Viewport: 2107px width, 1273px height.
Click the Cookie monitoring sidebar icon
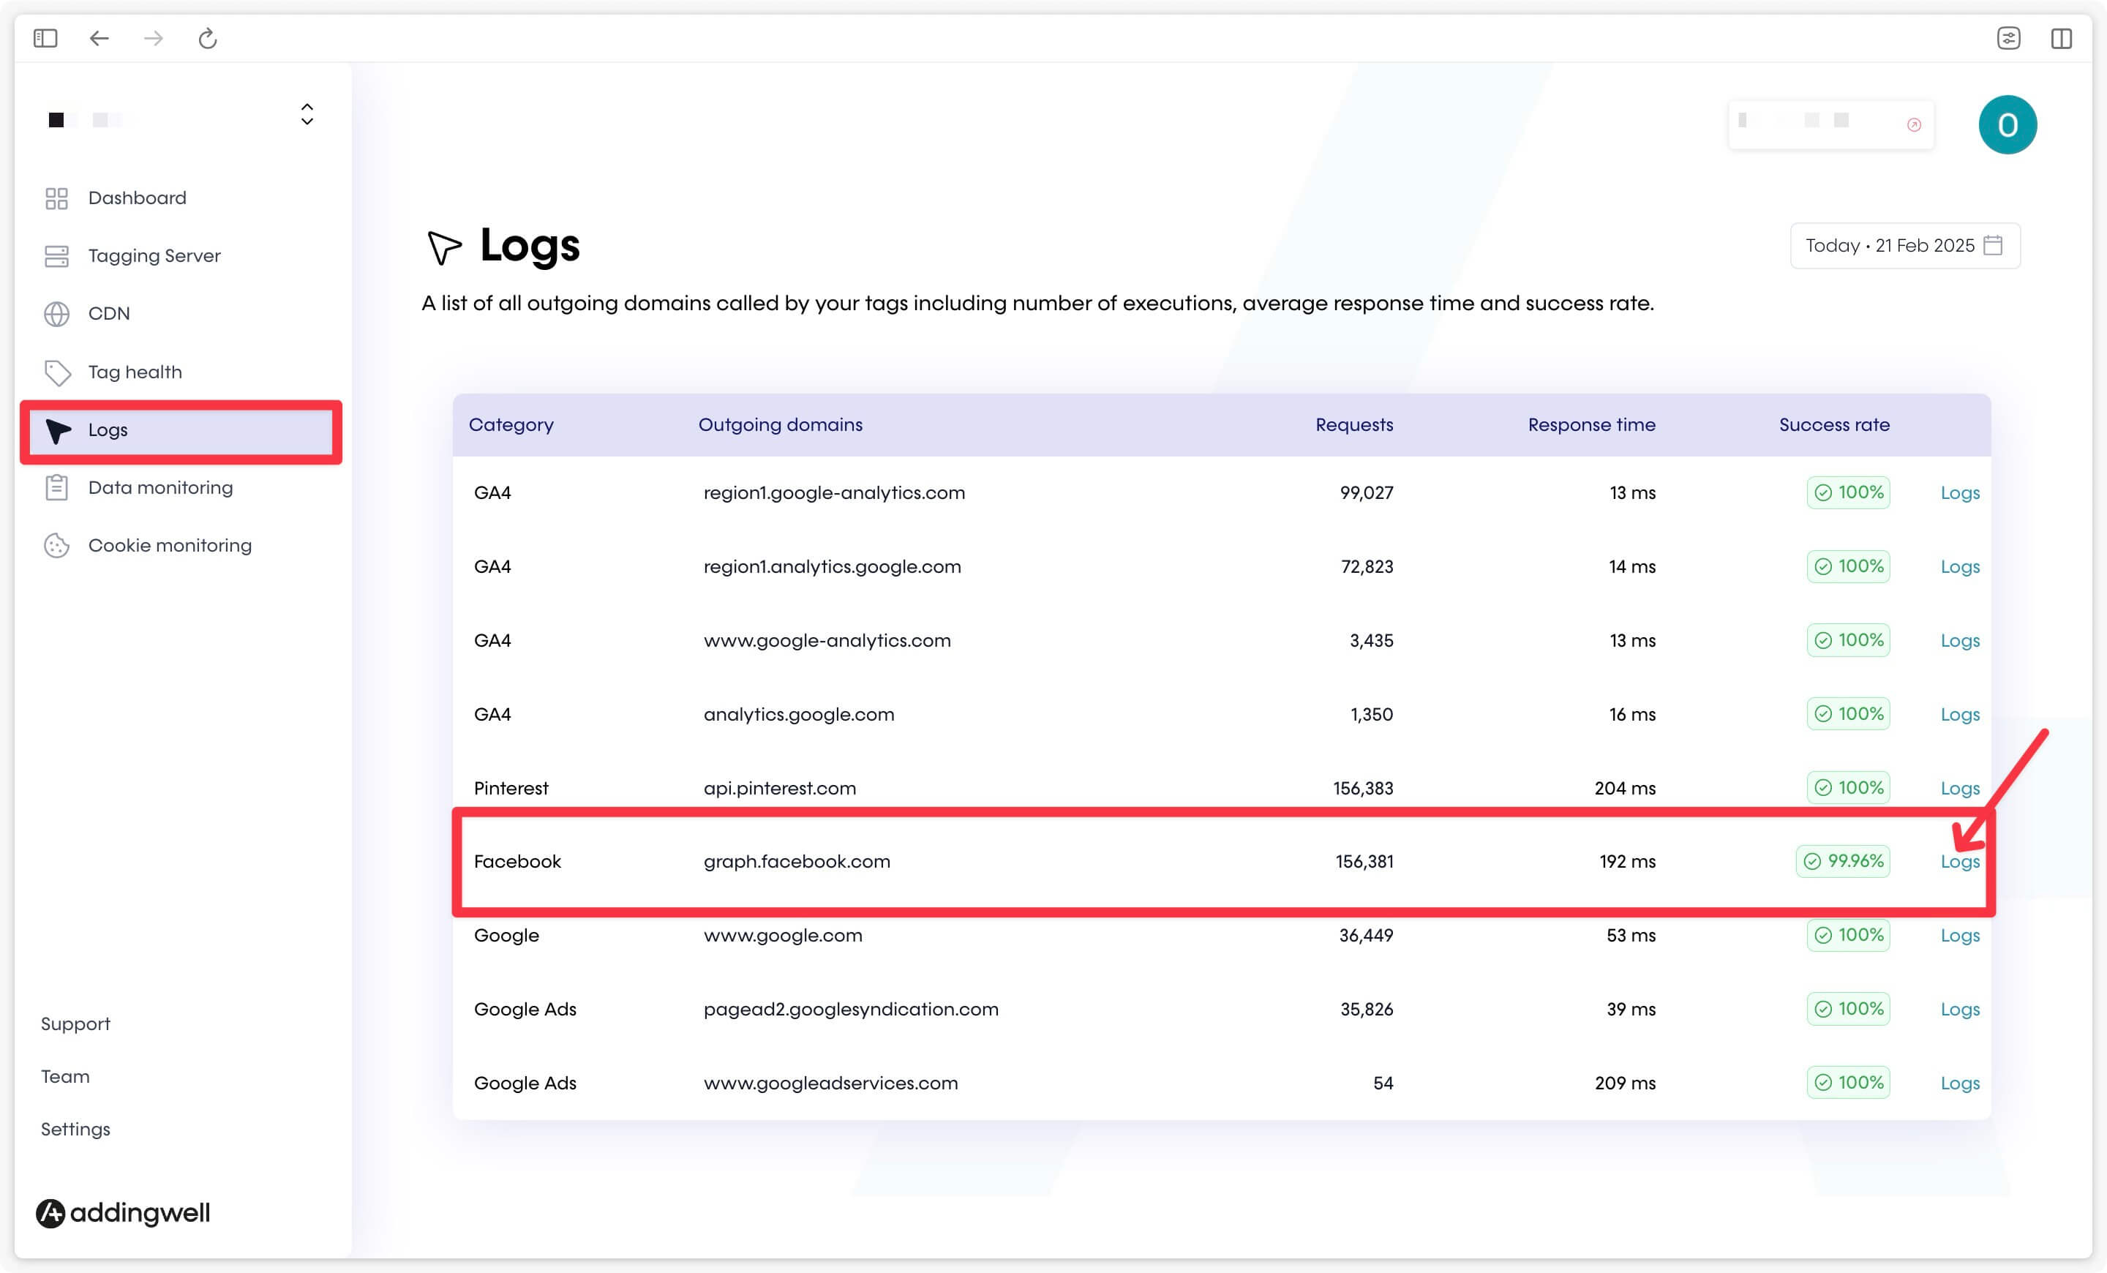[x=54, y=545]
